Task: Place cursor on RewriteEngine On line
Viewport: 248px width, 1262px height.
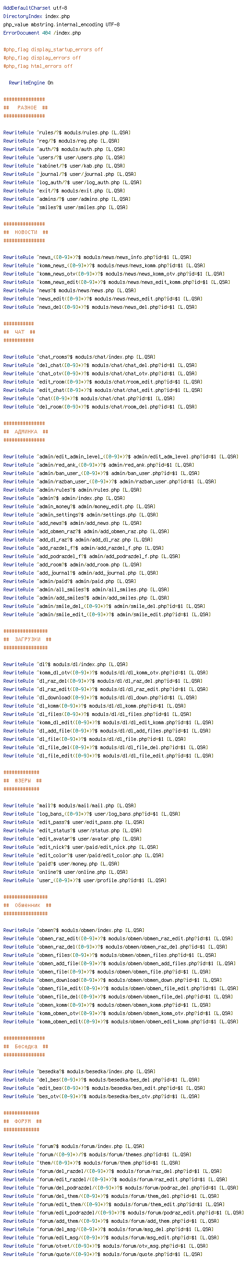Action: click(31, 83)
